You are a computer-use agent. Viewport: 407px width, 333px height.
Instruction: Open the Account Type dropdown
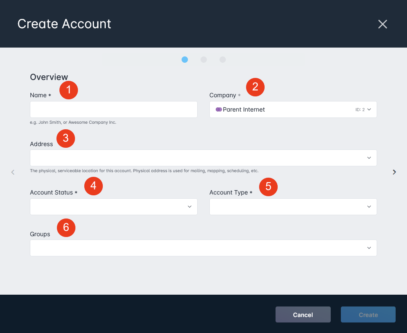tap(293, 207)
